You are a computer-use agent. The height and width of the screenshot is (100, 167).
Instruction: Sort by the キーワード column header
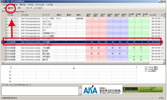pyautogui.click(x=49, y=15)
